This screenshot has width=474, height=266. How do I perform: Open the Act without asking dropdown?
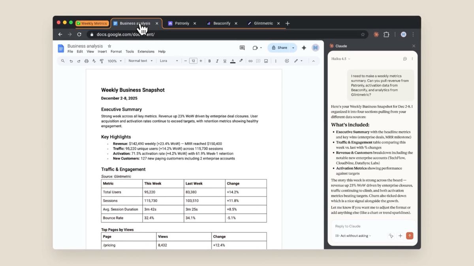point(354,236)
